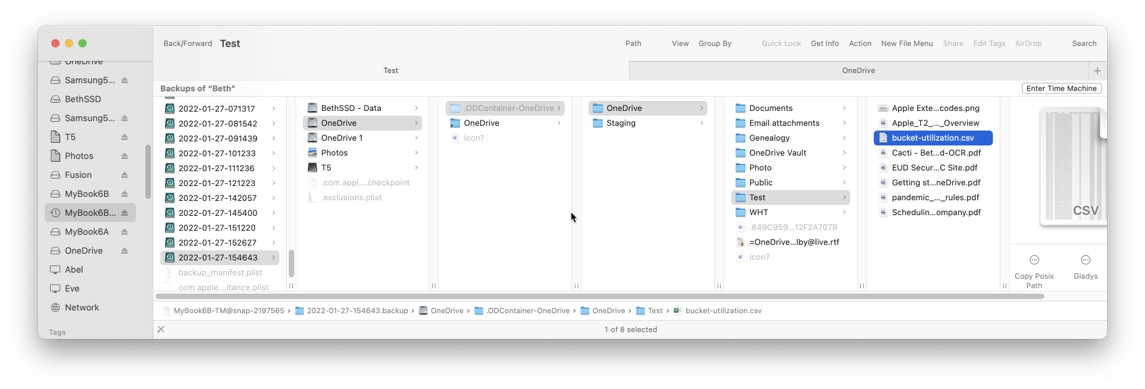Click Get Info in the toolbar
This screenshot has width=1145, height=389.
click(825, 43)
